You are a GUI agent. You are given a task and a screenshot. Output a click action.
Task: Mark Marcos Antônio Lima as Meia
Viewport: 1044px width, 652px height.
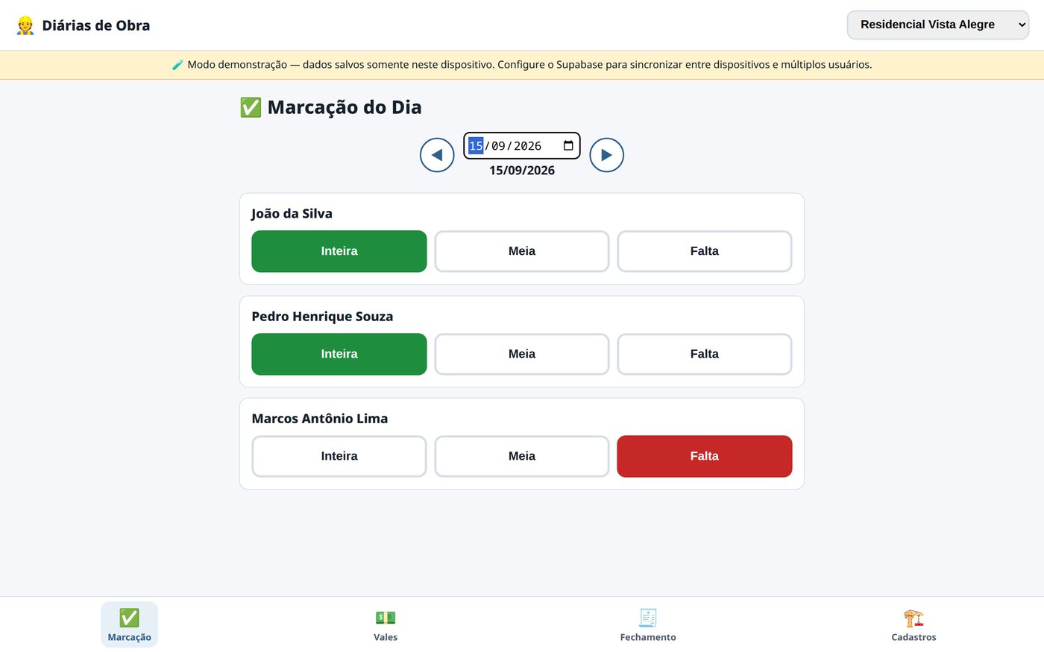(522, 456)
